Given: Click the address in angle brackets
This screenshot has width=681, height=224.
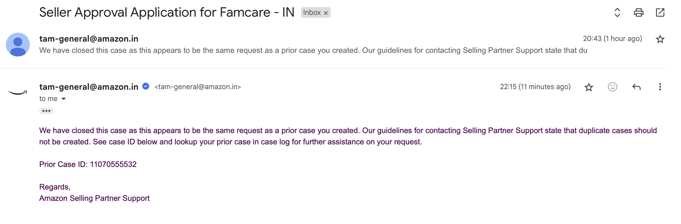Looking at the screenshot, I should [198, 87].
